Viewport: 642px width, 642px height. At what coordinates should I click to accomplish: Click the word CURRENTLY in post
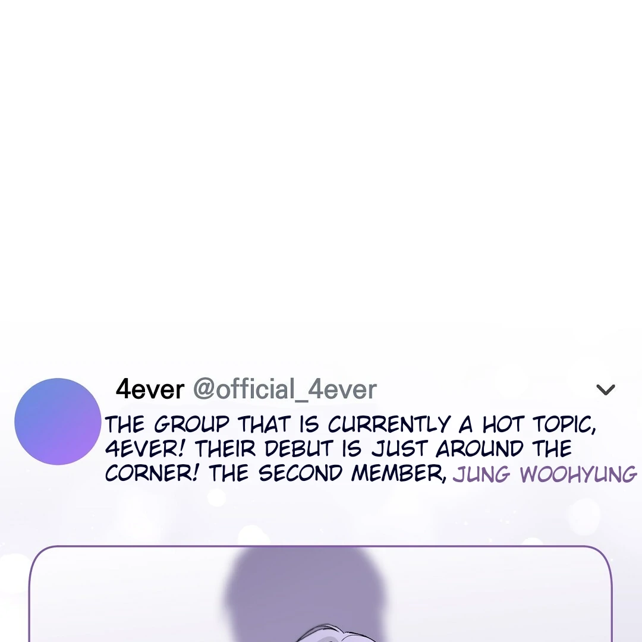click(389, 424)
